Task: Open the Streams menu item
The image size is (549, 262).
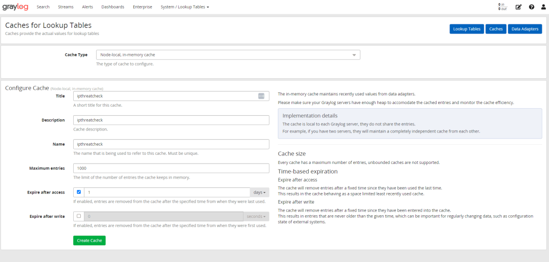Action: pyautogui.click(x=66, y=7)
